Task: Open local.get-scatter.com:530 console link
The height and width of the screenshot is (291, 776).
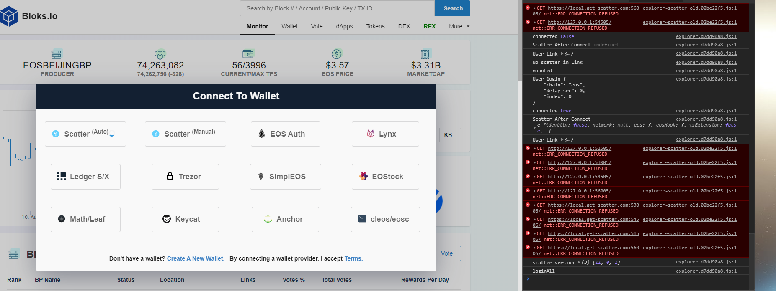Action: coord(593,205)
